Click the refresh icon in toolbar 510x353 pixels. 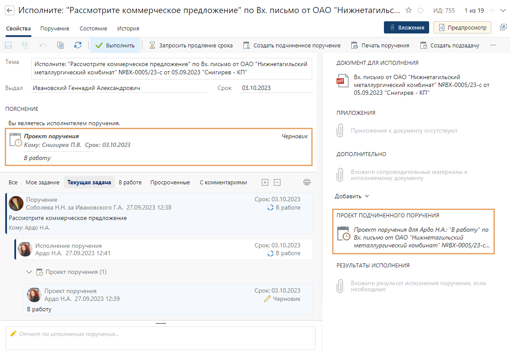click(78, 45)
